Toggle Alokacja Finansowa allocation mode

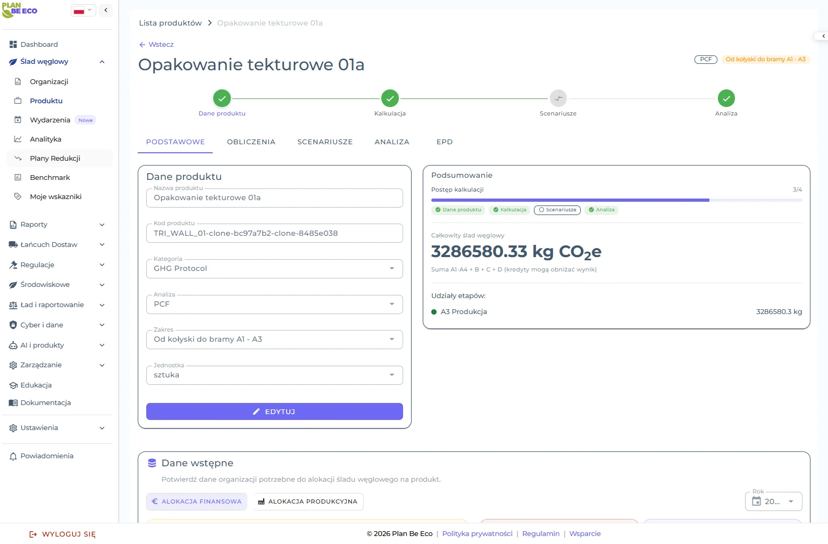(x=196, y=501)
